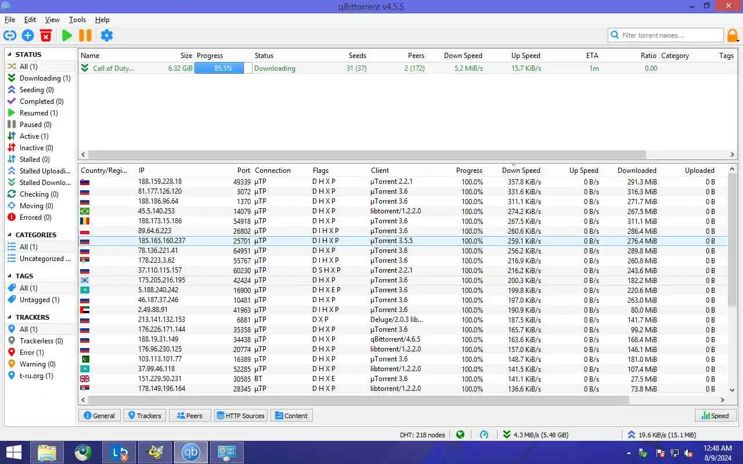Select Moving (0) status filter

tap(40, 206)
